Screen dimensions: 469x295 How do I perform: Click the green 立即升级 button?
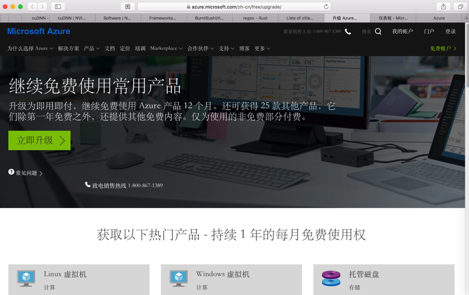coord(40,140)
